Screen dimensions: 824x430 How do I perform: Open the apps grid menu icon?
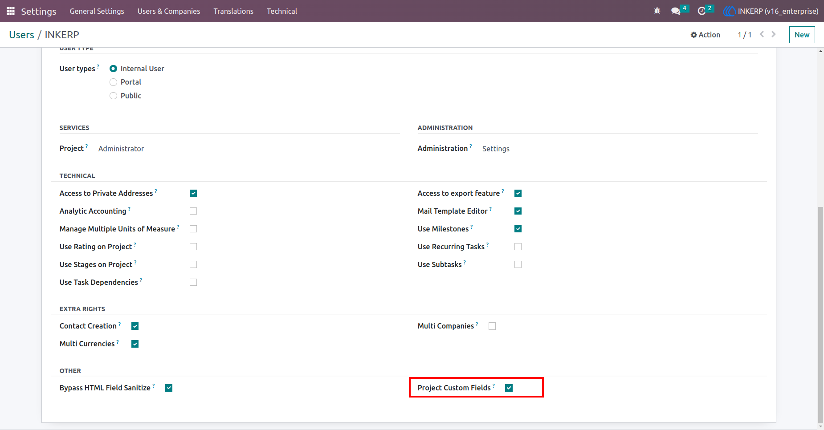click(11, 11)
